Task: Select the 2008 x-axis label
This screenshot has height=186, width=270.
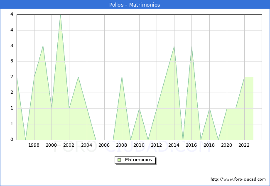Action: pos(121,145)
